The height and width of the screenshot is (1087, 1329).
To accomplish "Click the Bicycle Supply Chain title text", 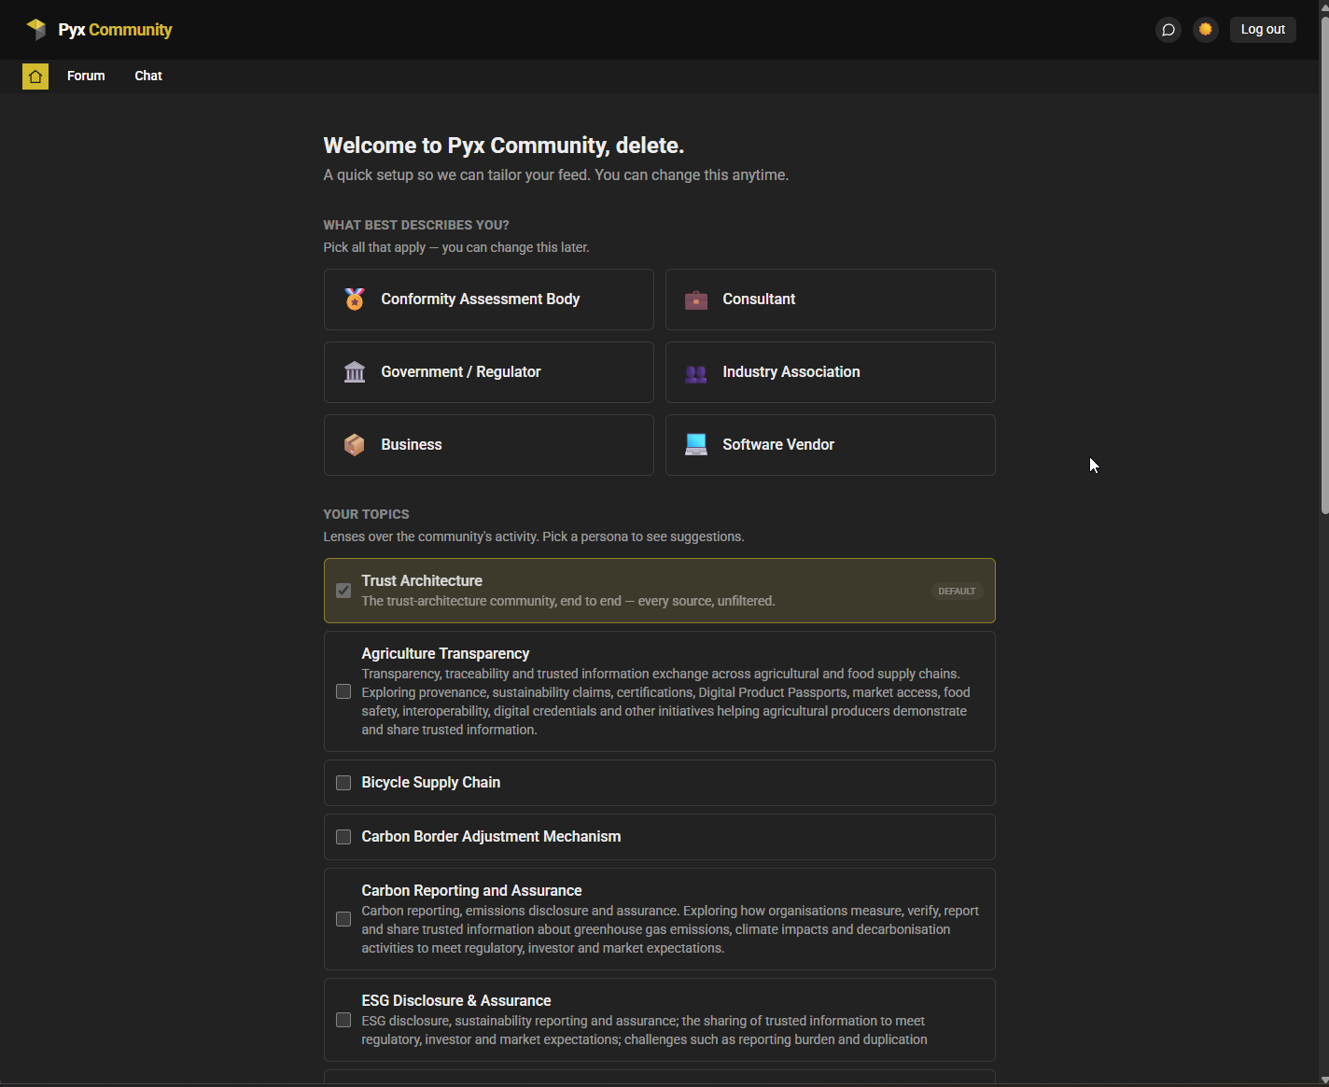I will pos(431,782).
